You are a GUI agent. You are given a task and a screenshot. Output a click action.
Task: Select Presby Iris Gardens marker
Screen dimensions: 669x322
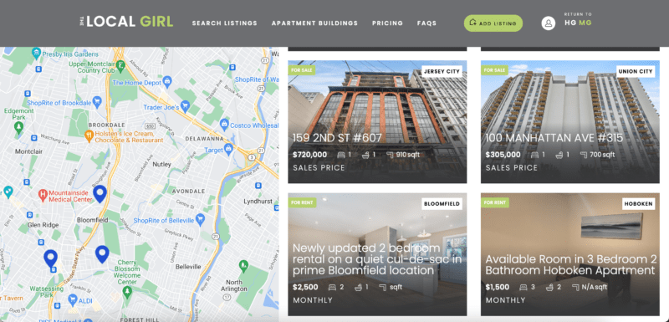click(36, 54)
